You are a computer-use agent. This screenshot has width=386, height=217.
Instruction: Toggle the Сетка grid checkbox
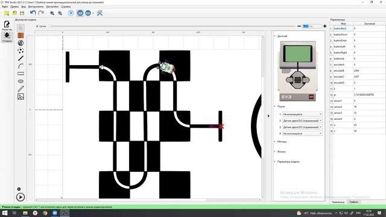pyautogui.click(x=37, y=26)
